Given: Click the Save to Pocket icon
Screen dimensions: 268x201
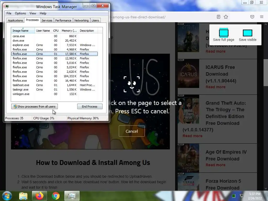Looking at the screenshot, I should (x=252, y=17).
